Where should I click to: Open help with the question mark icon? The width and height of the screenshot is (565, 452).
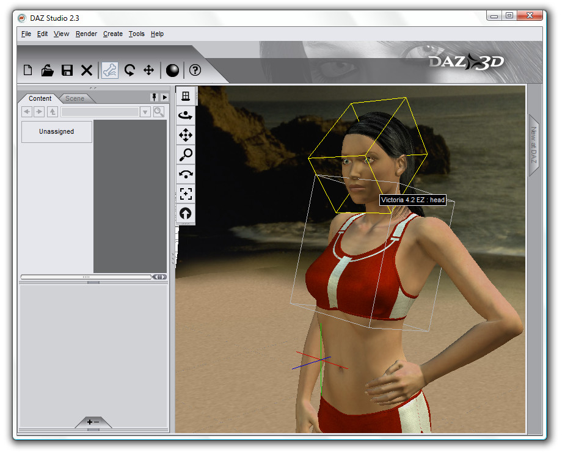coord(195,70)
